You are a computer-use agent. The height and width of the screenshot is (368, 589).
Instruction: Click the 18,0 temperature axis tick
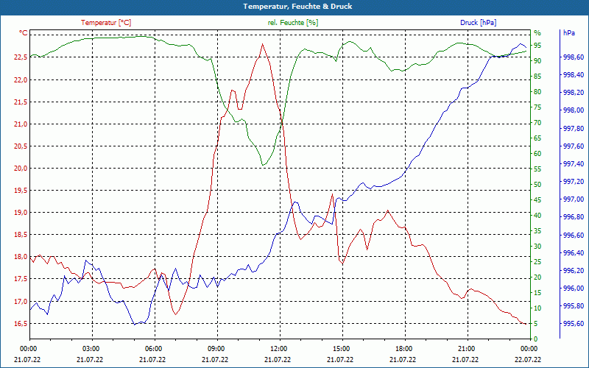click(21, 257)
